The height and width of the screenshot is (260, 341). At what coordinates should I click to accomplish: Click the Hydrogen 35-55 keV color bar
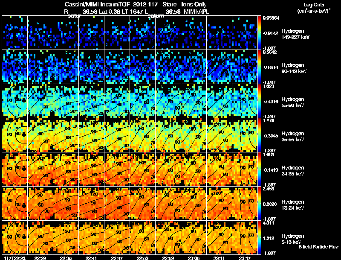259,135
